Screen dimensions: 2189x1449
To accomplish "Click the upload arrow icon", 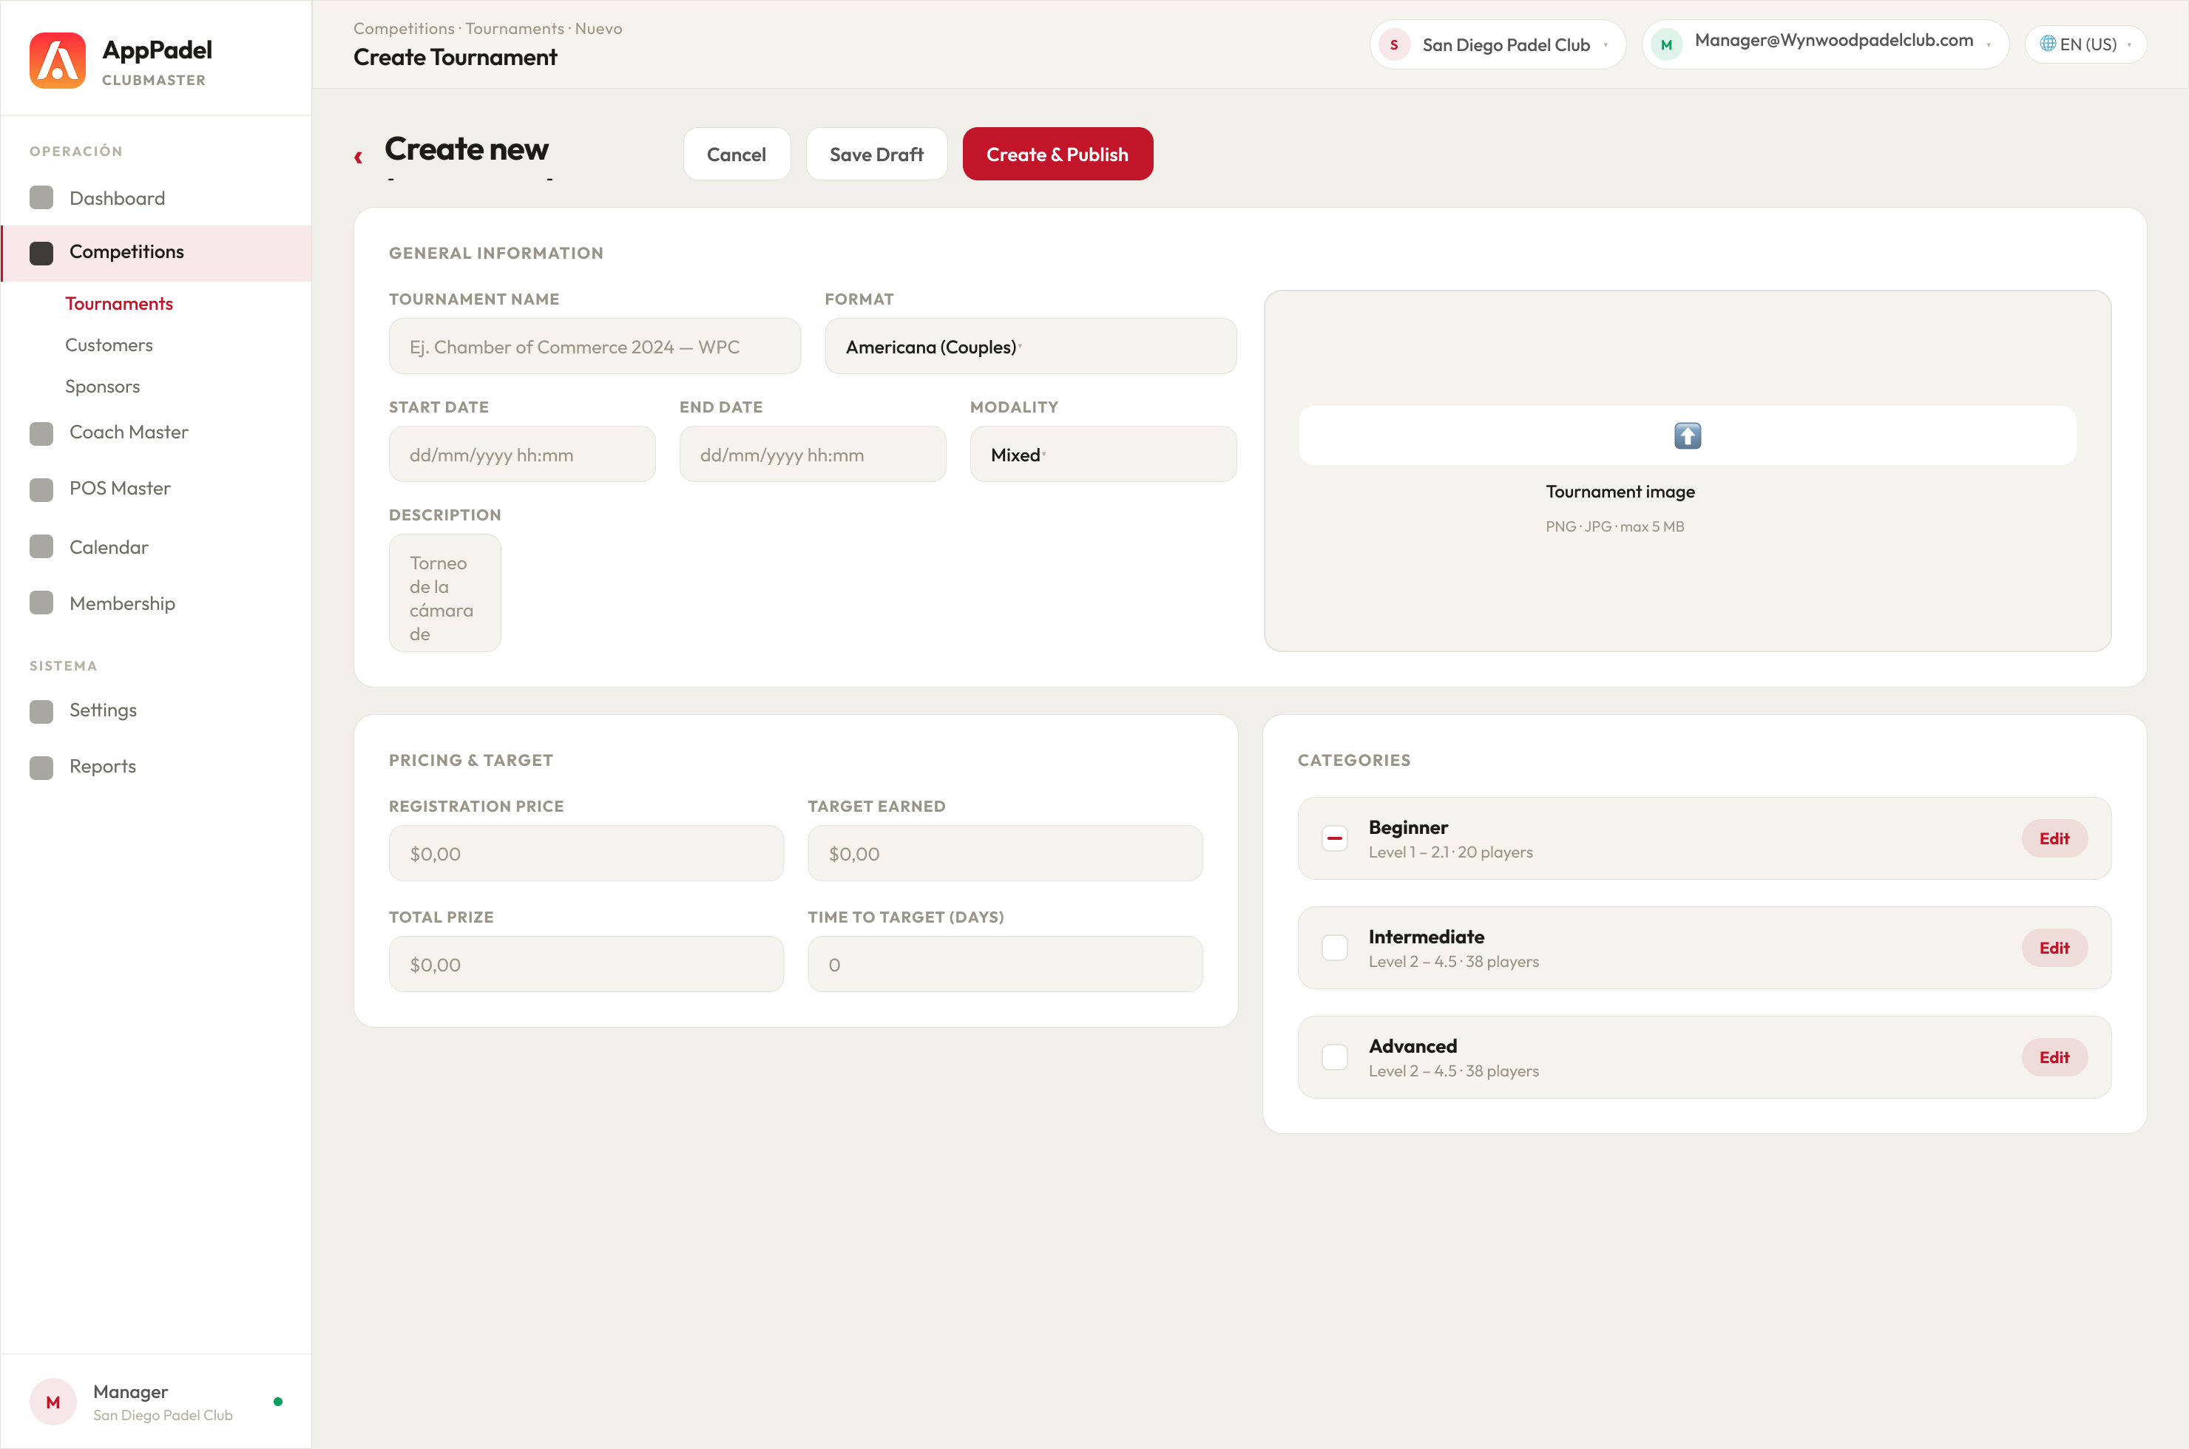I will 1687,435.
